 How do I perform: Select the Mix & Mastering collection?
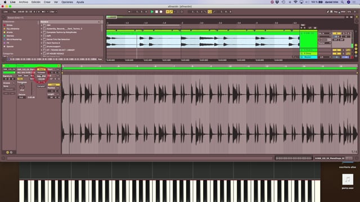[13, 39]
